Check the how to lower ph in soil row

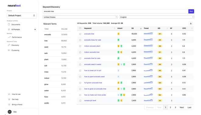80,70
